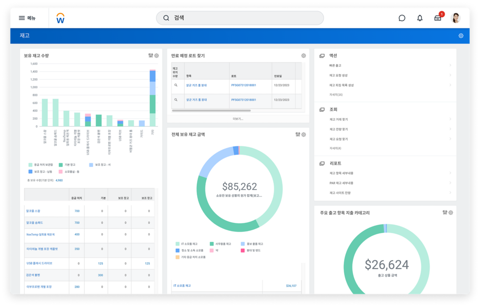This screenshot has height=307, width=480.
Task: Open lot link PFSG07312018001 in first row
Action: [244, 85]
